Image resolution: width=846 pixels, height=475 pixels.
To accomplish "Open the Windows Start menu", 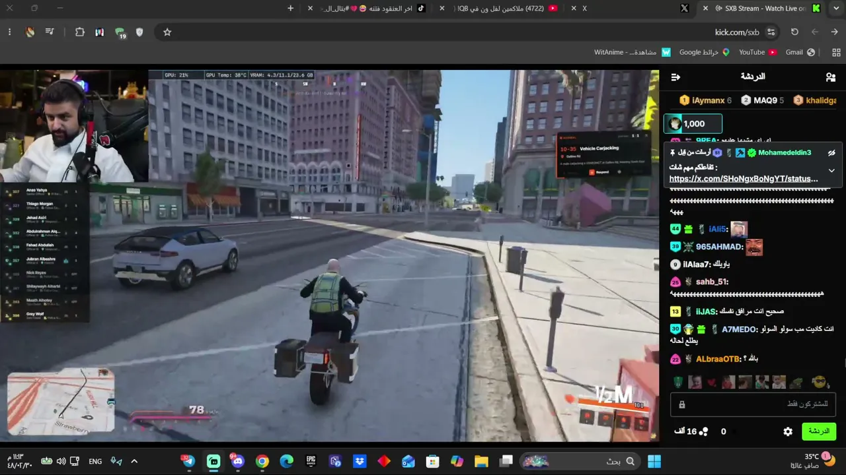I will pos(654,461).
